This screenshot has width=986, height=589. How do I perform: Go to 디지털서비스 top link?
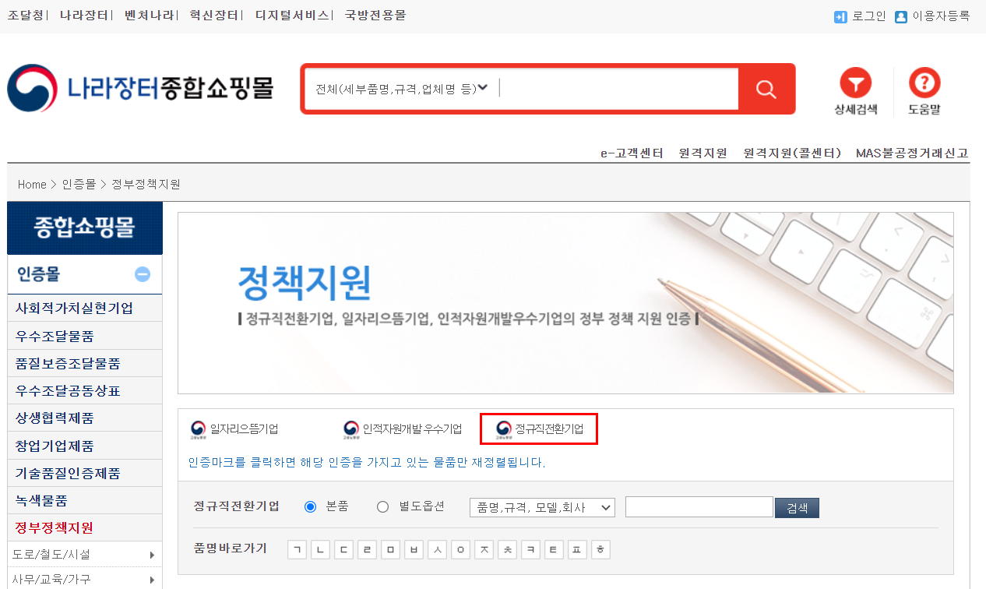[291, 15]
